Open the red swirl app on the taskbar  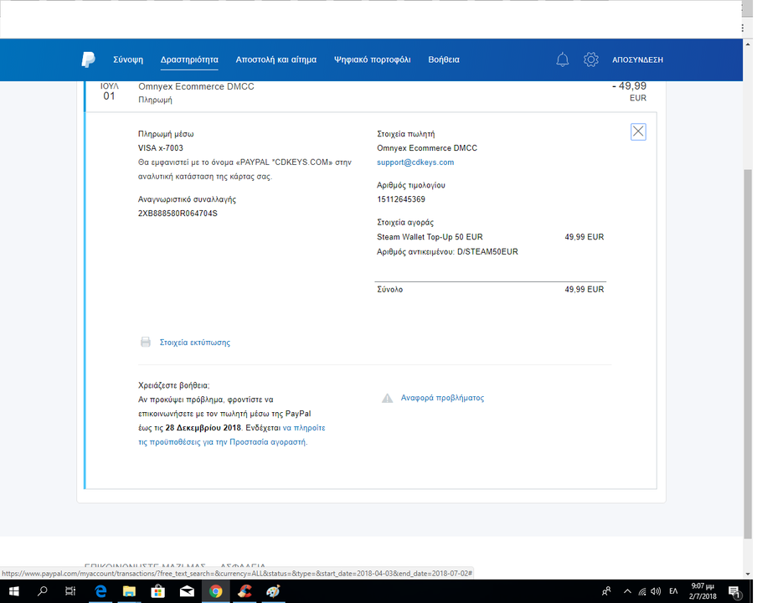(245, 591)
